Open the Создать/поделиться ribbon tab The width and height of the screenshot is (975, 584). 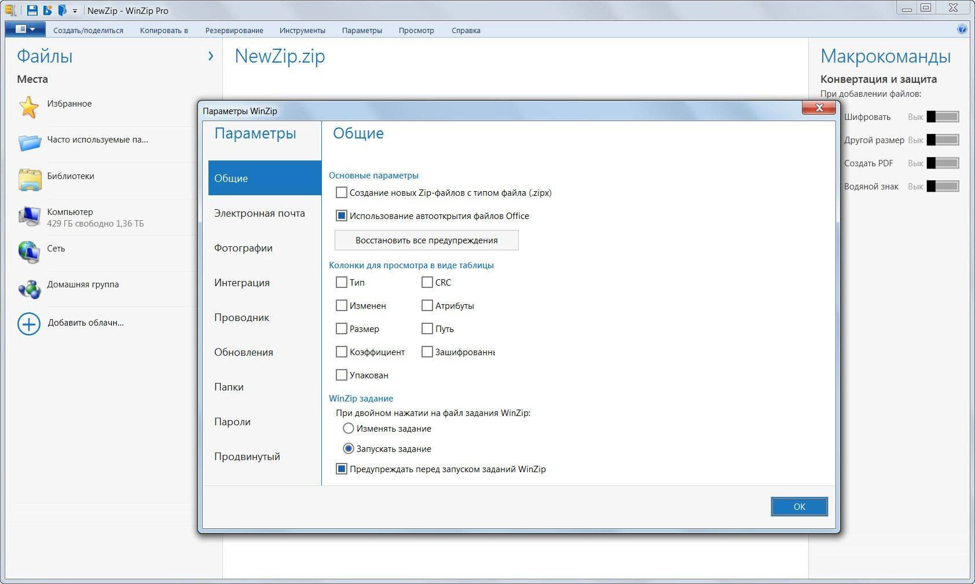click(x=89, y=31)
